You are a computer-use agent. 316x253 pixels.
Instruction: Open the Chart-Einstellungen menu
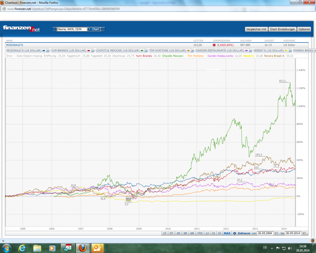click(282, 29)
